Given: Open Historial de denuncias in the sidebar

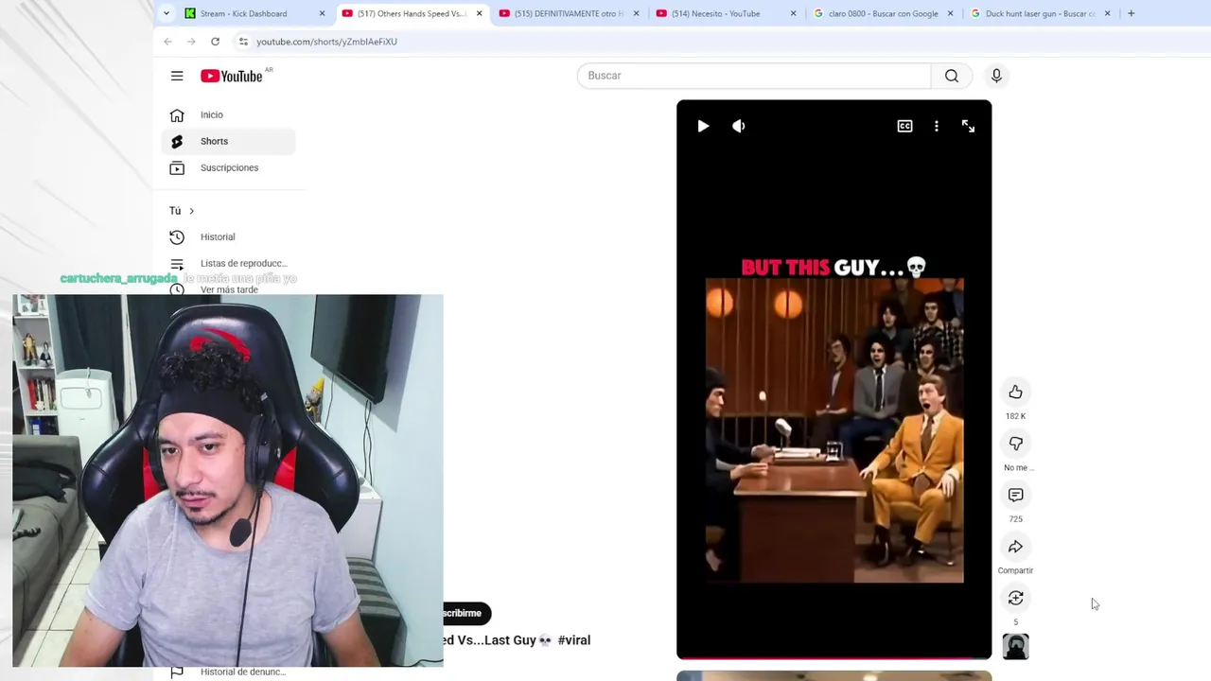Looking at the screenshot, I should pos(229,672).
